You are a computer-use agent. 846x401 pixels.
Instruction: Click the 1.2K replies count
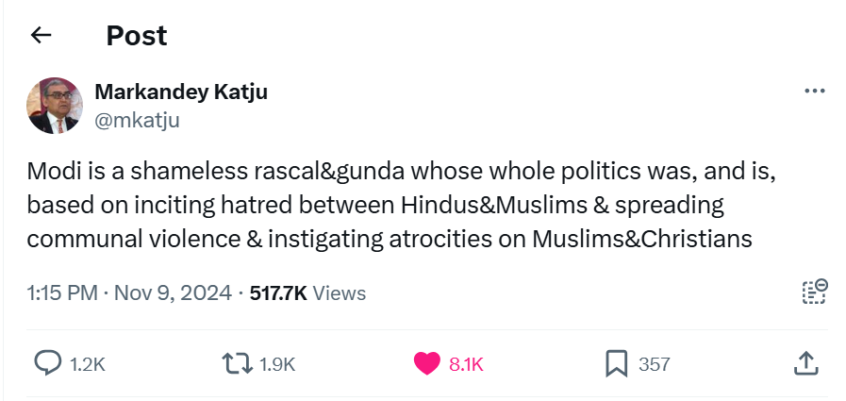88,364
